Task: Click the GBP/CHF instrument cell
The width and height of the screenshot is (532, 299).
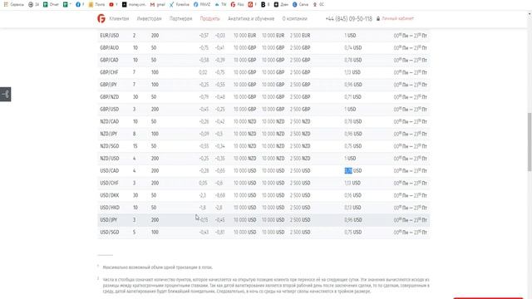Action: tap(109, 72)
